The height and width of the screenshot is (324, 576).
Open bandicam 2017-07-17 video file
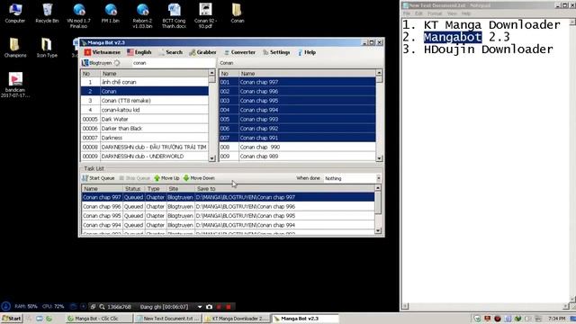click(15, 85)
